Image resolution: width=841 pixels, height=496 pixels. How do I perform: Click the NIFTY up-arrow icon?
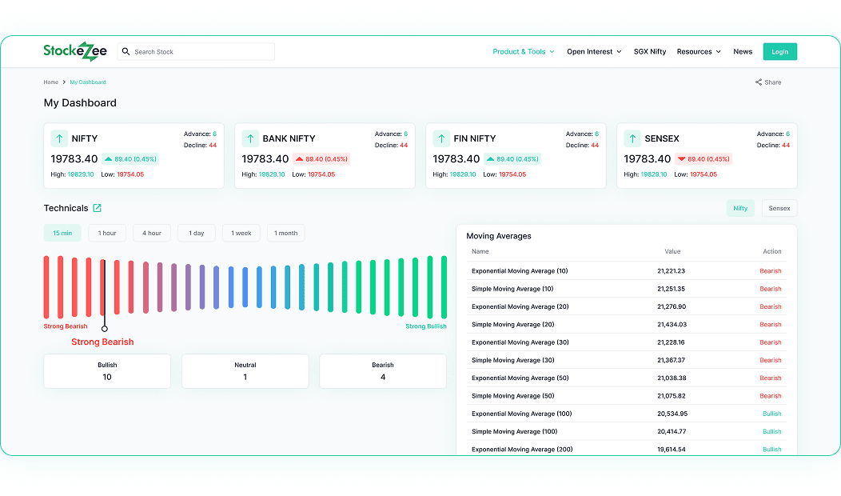click(59, 138)
